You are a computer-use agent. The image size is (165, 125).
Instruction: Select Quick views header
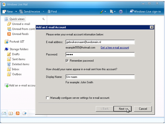click(15, 19)
